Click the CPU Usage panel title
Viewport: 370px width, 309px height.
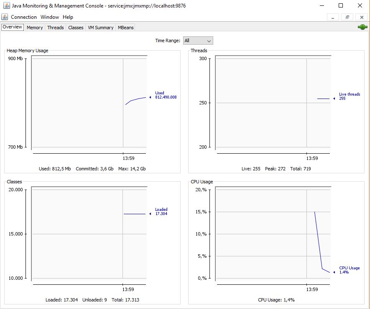(x=202, y=182)
